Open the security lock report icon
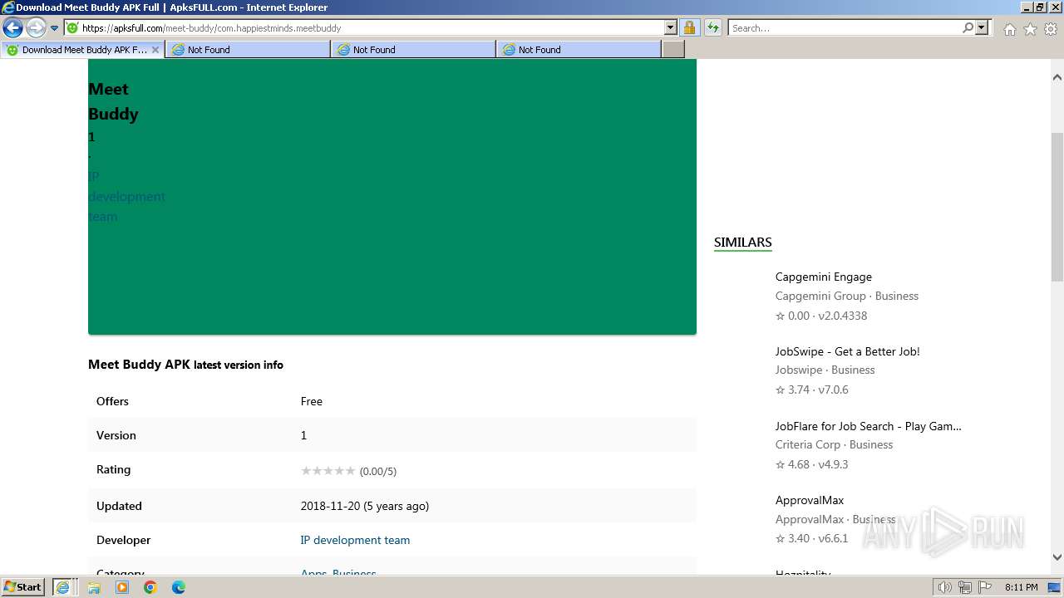Viewport: 1064px width, 598px height. (689, 27)
